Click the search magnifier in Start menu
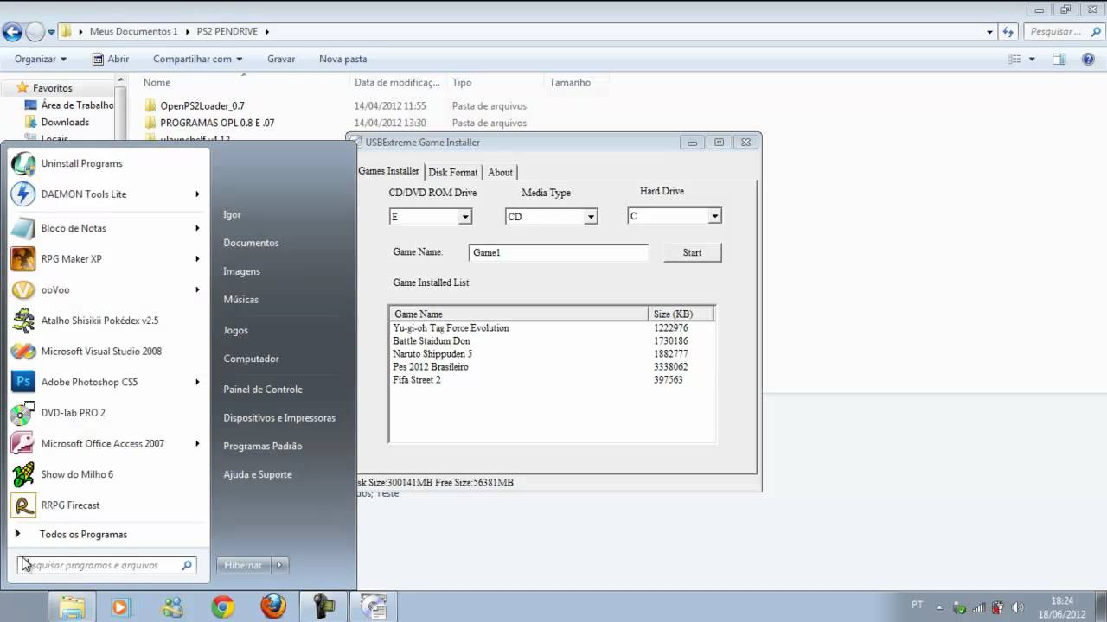 (x=186, y=565)
